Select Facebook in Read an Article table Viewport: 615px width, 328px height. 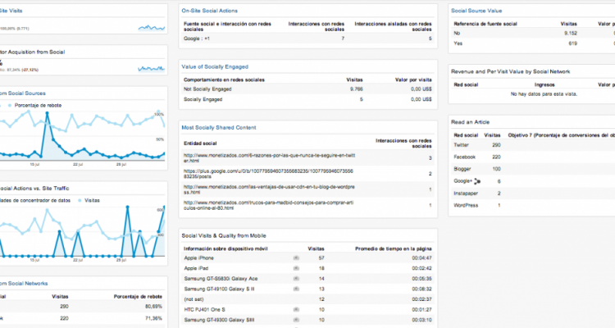click(464, 157)
